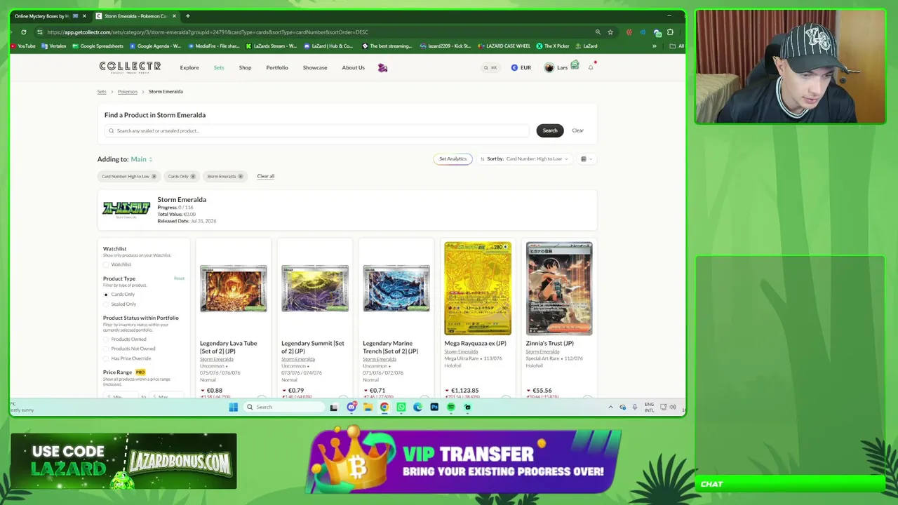Open The X Picker bookmark
898x505 pixels.
553,46
